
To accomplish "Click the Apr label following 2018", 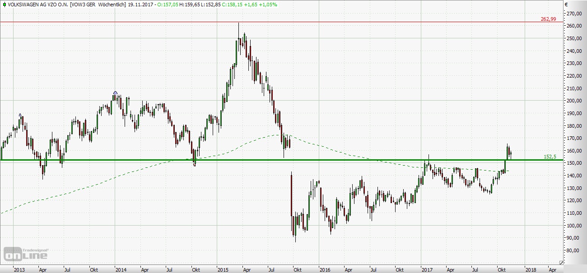I will coord(552,270).
